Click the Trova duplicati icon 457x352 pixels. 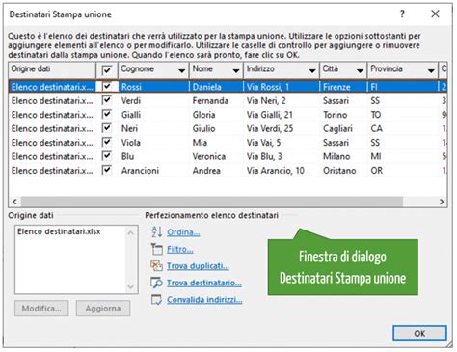(156, 266)
